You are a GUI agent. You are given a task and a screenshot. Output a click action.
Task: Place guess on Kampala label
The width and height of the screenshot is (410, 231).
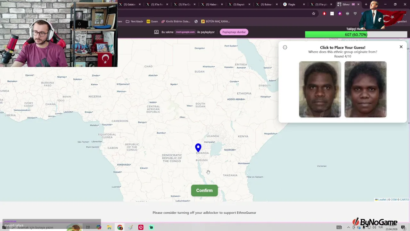click(209, 142)
